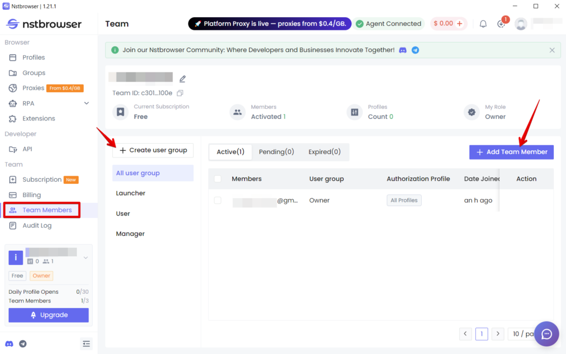The height and width of the screenshot is (354, 566).
Task: Go to previous page of members
Action: coord(465,334)
